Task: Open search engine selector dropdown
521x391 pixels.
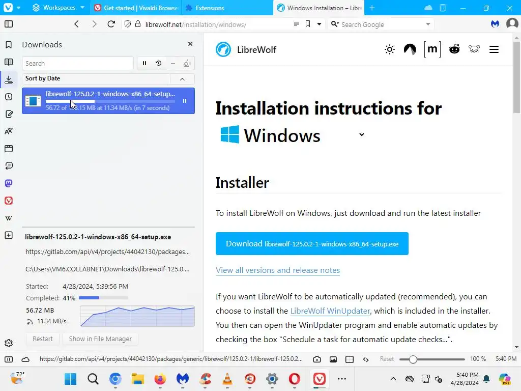Action: (x=335, y=24)
